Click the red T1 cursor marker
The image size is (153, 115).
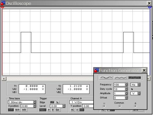coord(2,8)
